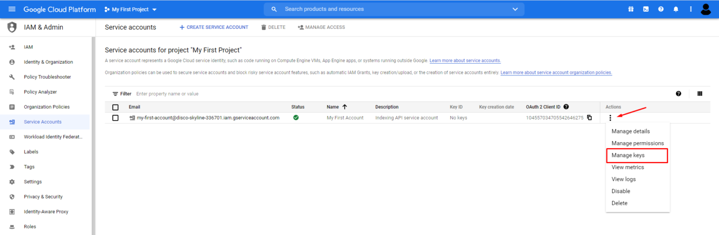Open Learn more about service accounts link
The width and height of the screenshot is (719, 235).
[x=465, y=61]
